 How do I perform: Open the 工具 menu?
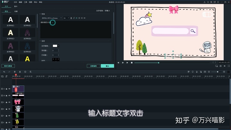tap(25, 2)
